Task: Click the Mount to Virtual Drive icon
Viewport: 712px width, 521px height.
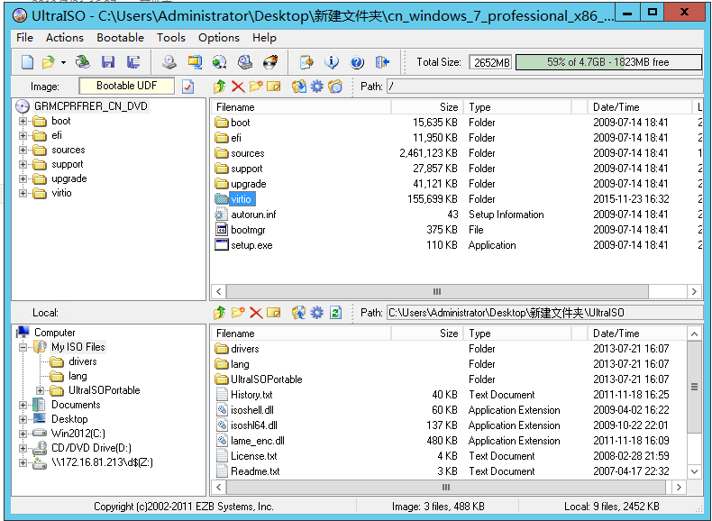Action: coord(245,62)
